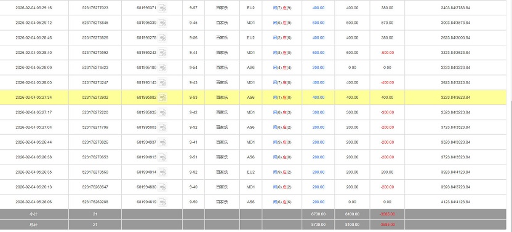Open the replay icon in the highlighted 9-53 row
Image resolution: width=512 pixels, height=232 pixels.
162,97
